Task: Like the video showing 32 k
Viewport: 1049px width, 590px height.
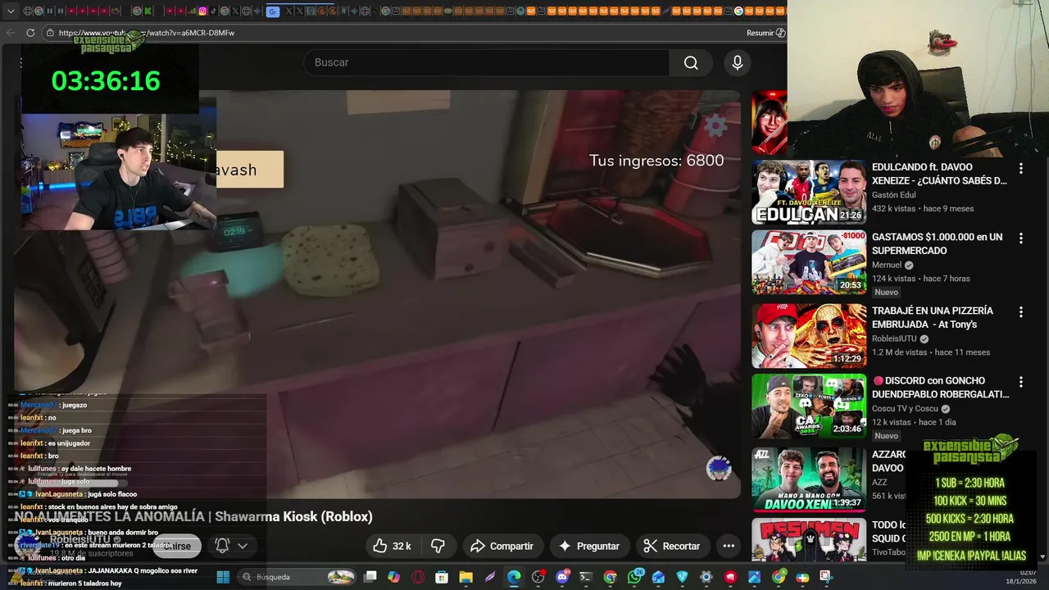Action: pos(391,546)
